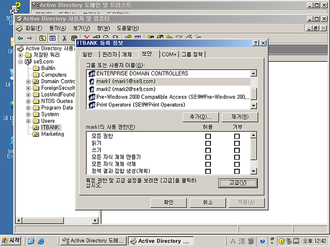This screenshot has height=247, width=330.
Task: Click the network connection tray icon
Action: tap(289, 241)
